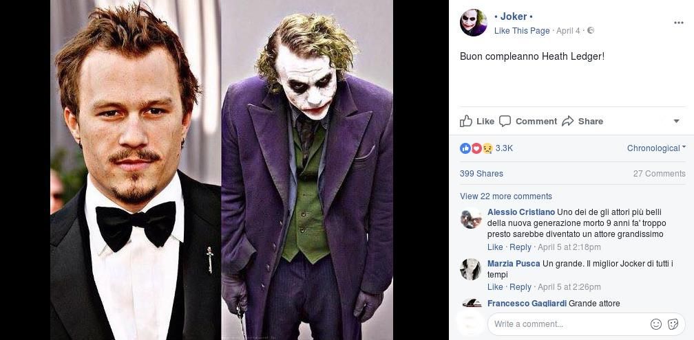Click the 27 Comments count link
The height and width of the screenshot is (340, 694).
pyautogui.click(x=659, y=174)
